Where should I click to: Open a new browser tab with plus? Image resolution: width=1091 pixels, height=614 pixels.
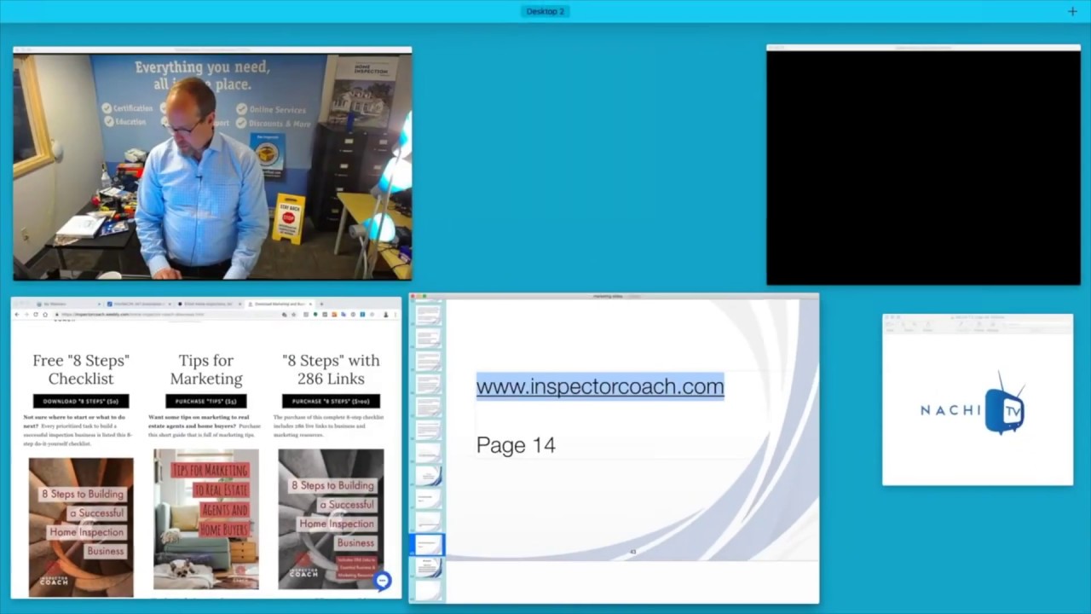pos(321,304)
